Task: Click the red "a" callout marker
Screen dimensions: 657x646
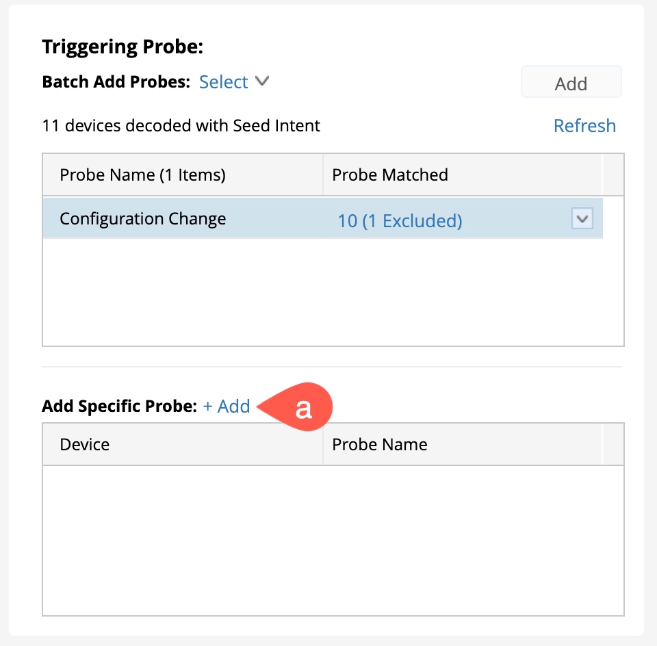Action: (x=302, y=408)
